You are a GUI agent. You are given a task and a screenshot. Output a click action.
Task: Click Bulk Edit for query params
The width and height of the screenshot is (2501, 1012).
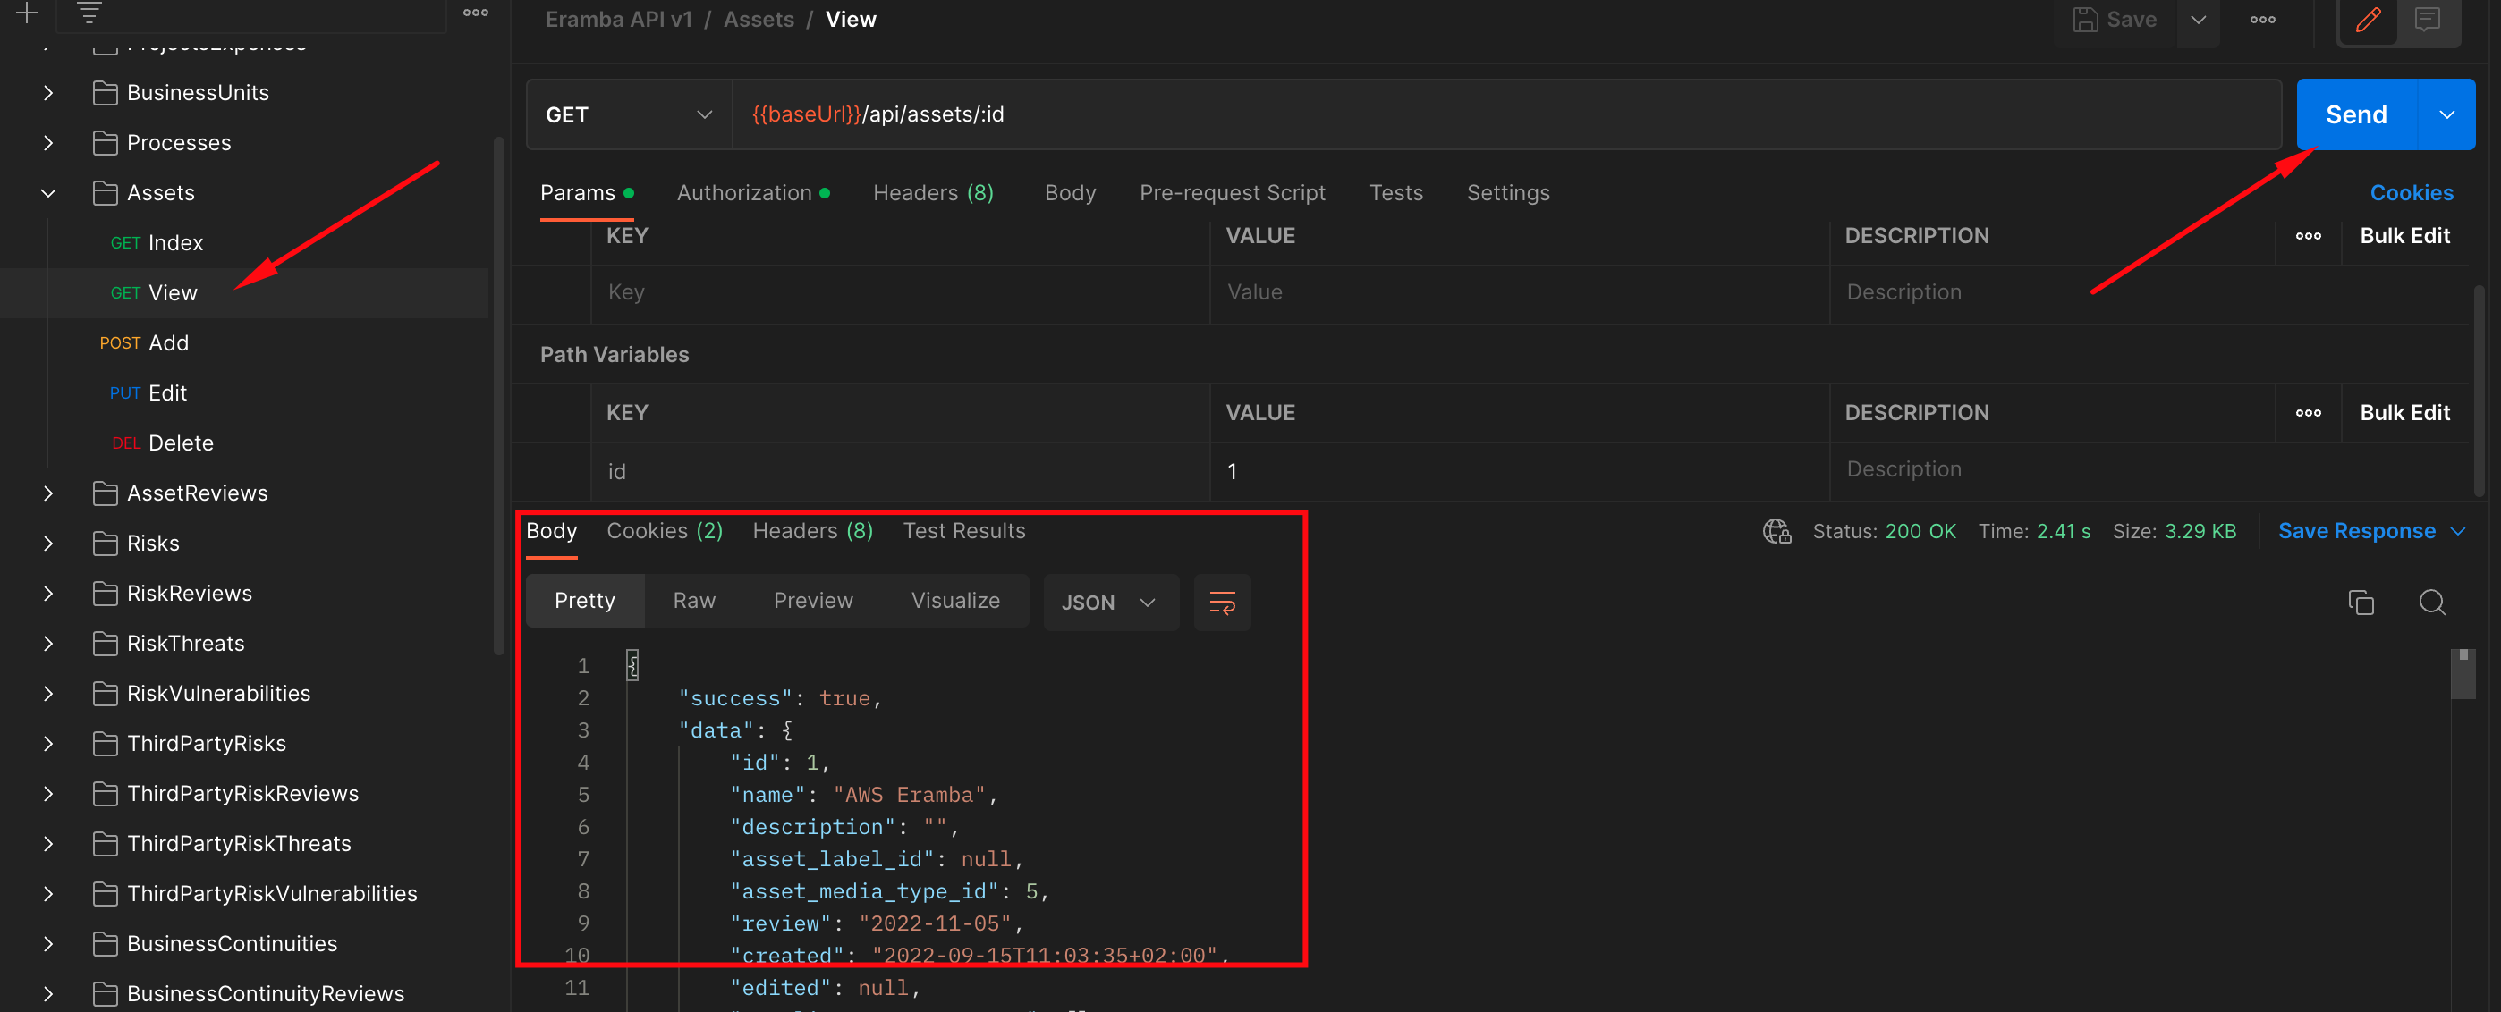[x=2404, y=236]
